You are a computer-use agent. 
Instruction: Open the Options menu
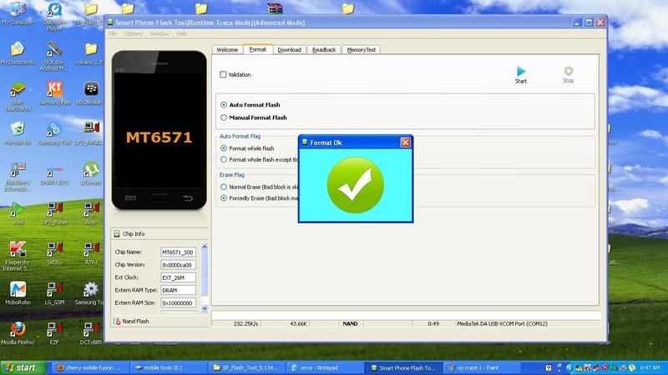[x=134, y=33]
